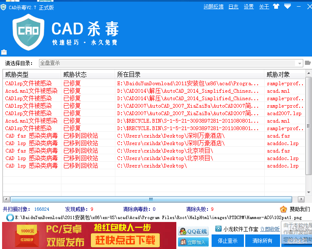Click the QQ在线 button
The width and height of the screenshot is (312, 249).
point(193,231)
